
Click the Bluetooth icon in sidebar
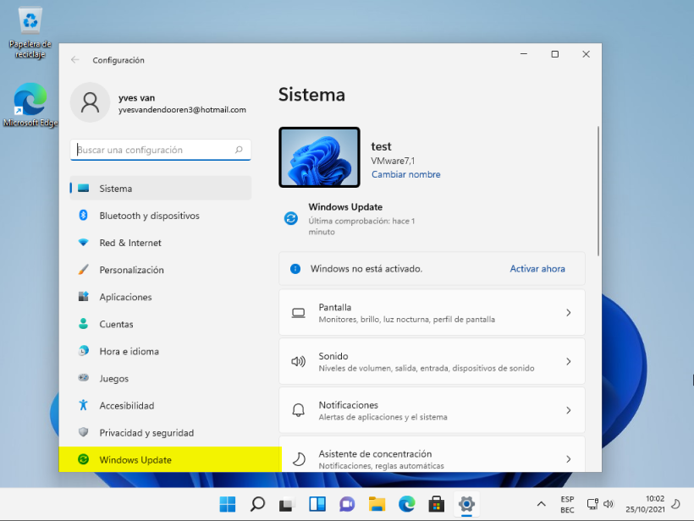click(x=83, y=216)
